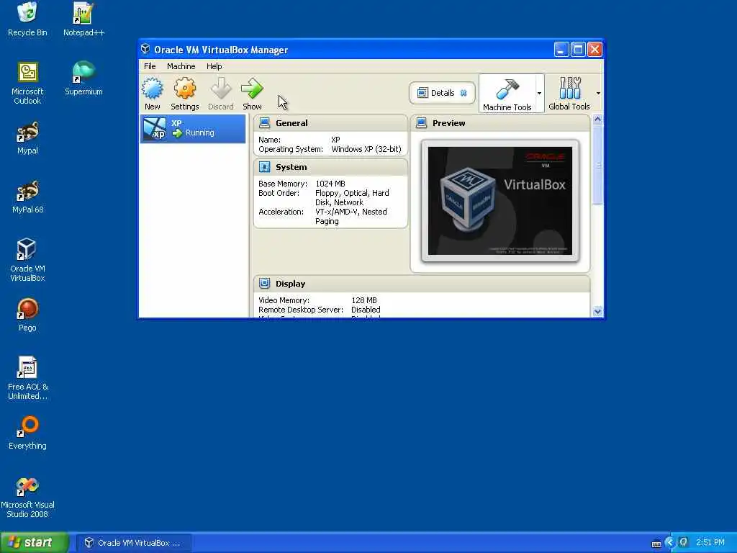Click the Discard saved state icon
This screenshot has height=553, width=737.
coord(220,94)
